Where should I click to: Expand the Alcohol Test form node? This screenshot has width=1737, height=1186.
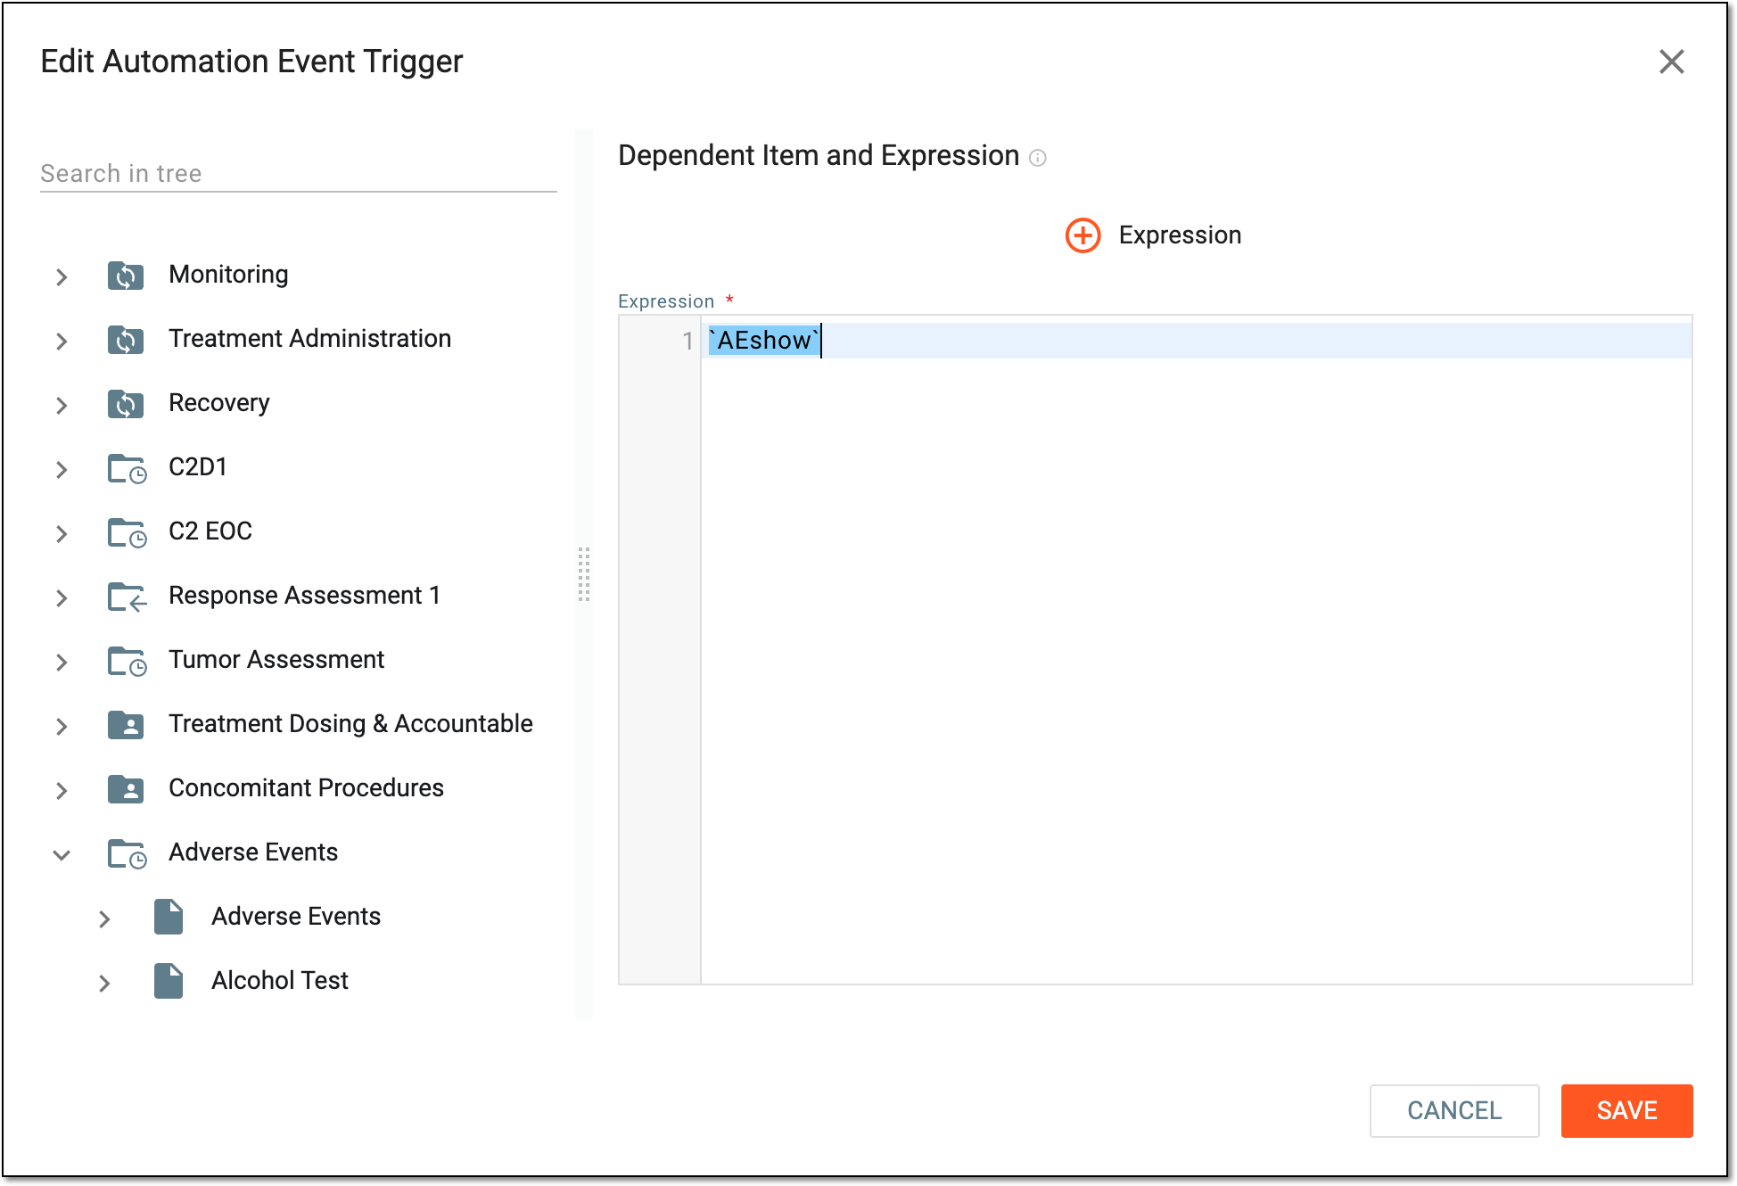[104, 983]
